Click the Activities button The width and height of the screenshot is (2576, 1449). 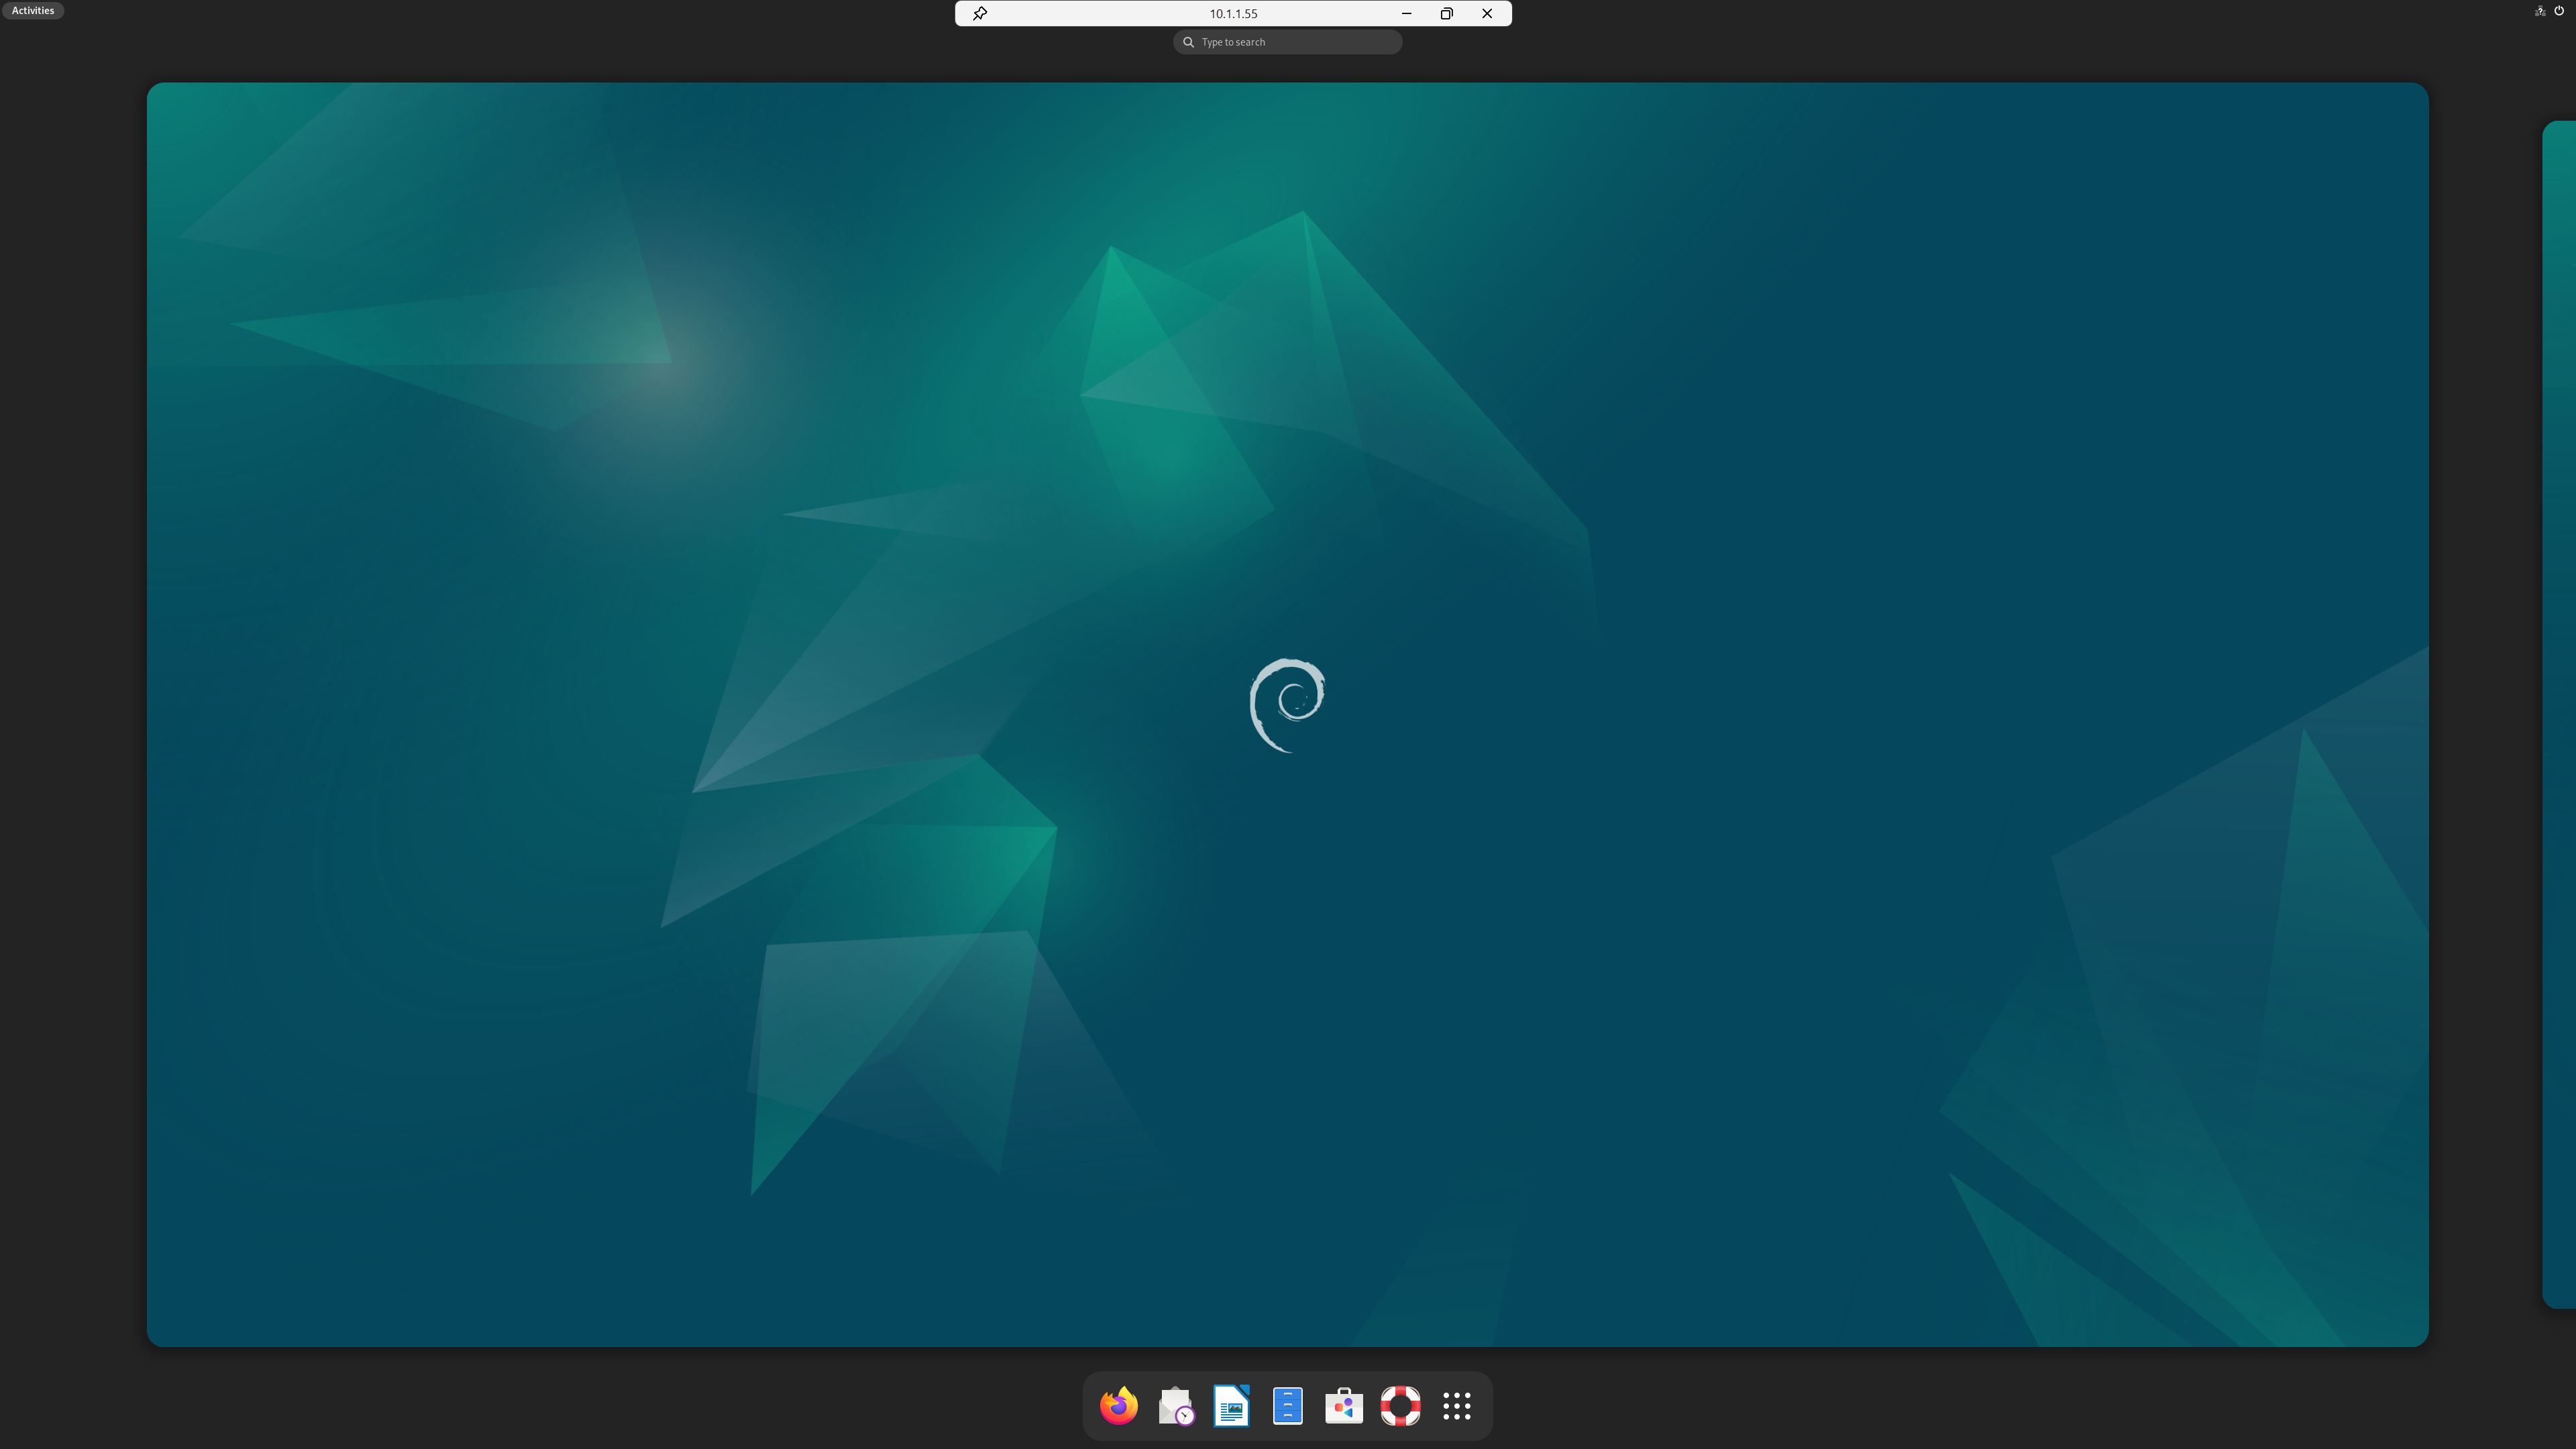[33, 10]
